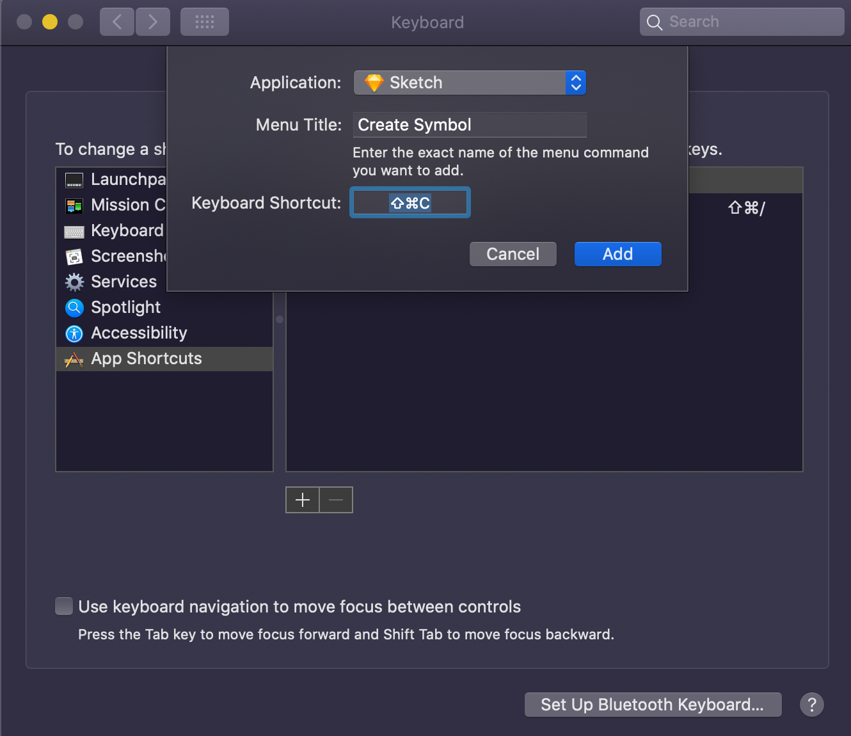Select App Shortcuts in the list

pyautogui.click(x=164, y=359)
